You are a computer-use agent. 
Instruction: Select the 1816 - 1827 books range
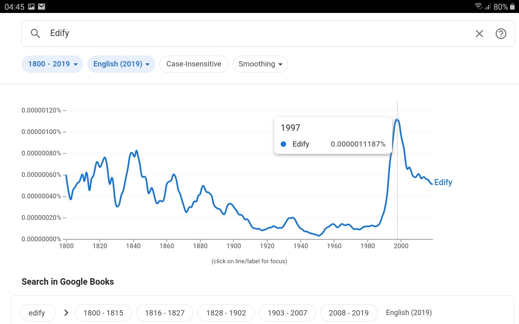click(x=165, y=313)
